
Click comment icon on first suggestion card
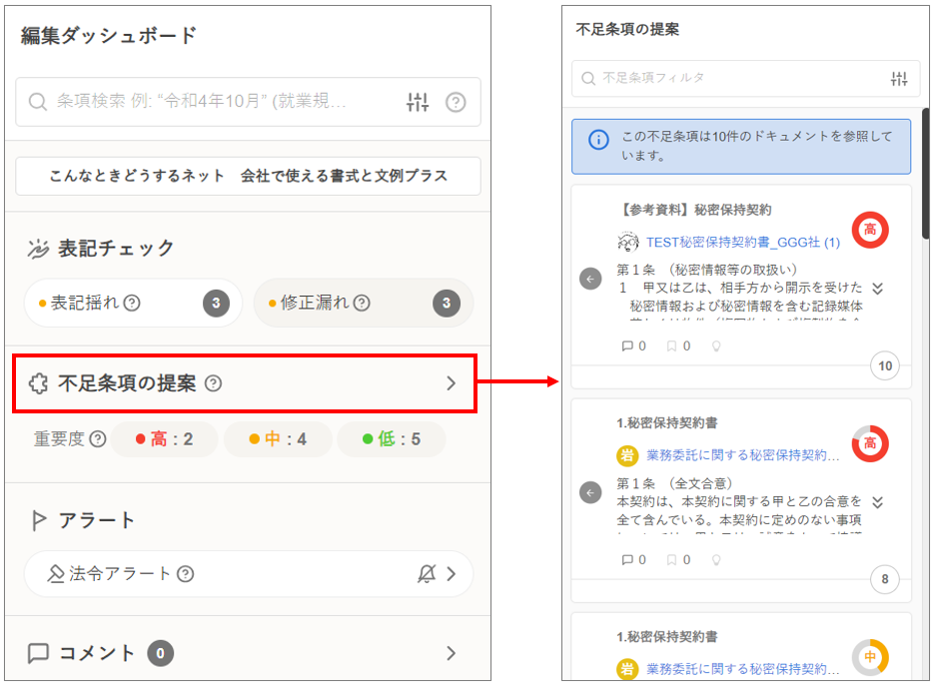click(x=626, y=346)
